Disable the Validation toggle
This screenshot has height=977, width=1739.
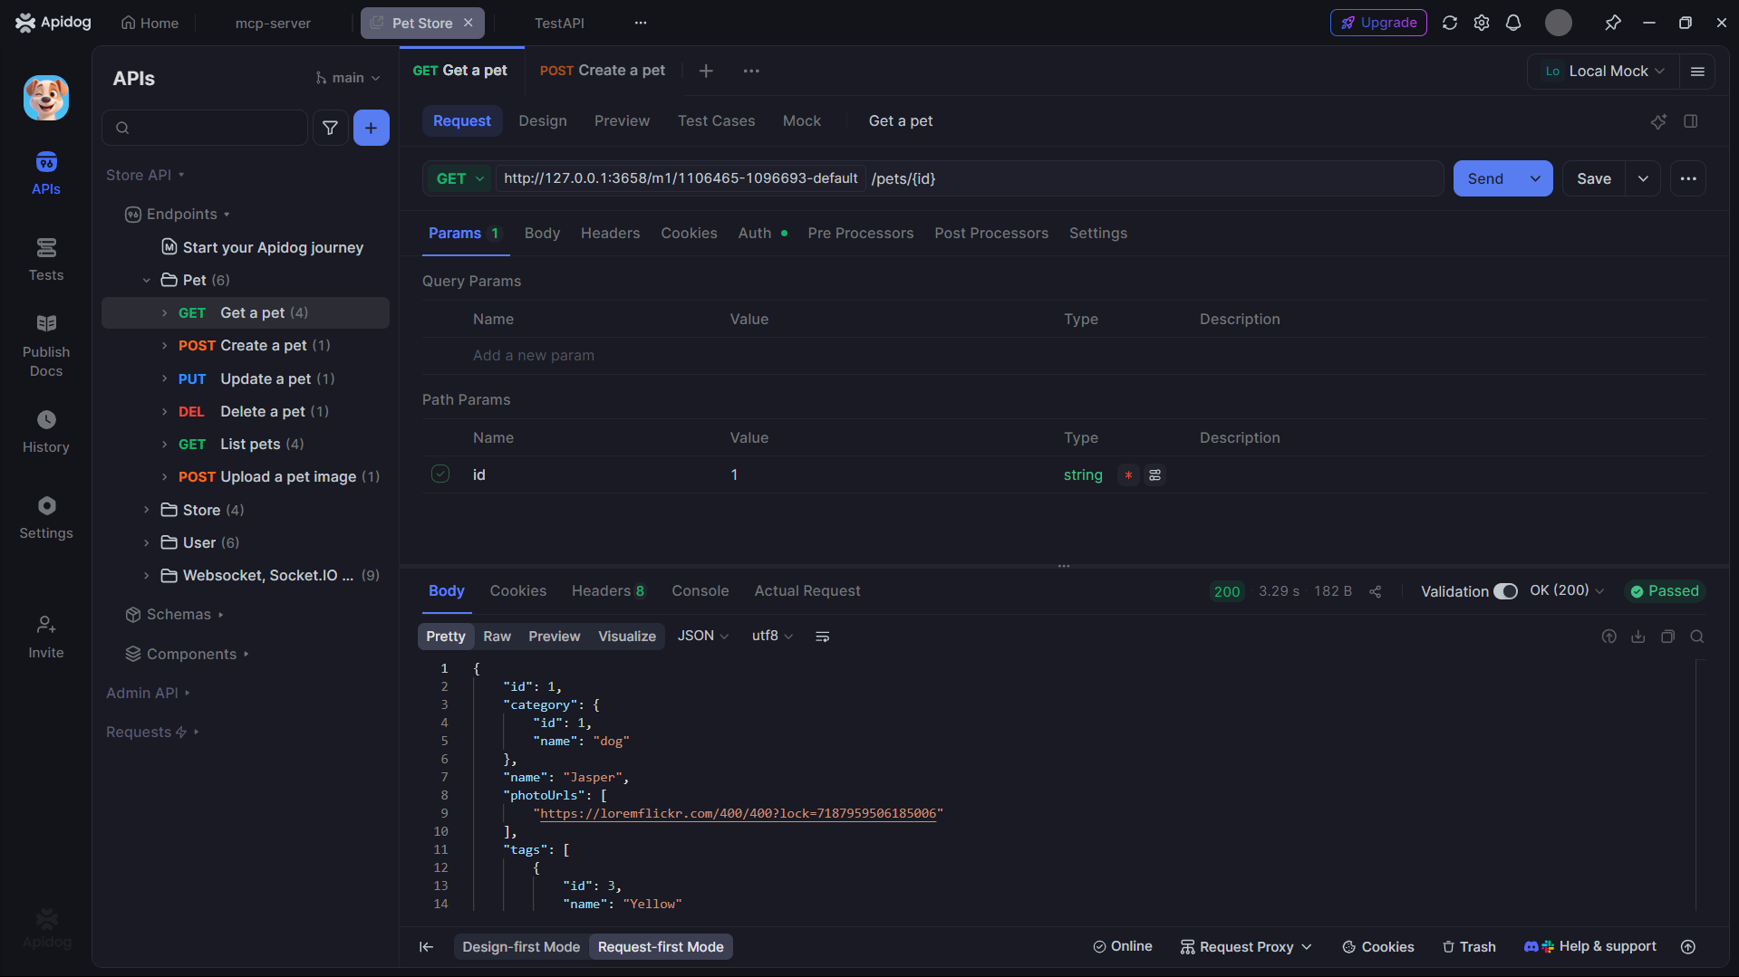[x=1506, y=590]
